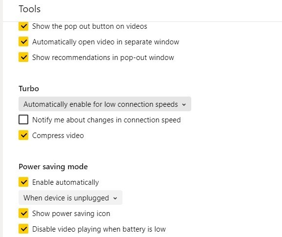
Task: Click the chevron beside When device is unplugged
Action: pyautogui.click(x=115, y=198)
